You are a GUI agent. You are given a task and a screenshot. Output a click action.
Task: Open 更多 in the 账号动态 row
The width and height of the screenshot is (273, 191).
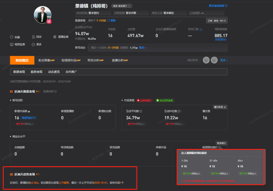pos(142,48)
